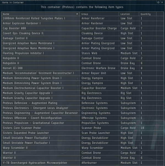Select Sisters Expanded Probe Launcher item

(82, 133)
